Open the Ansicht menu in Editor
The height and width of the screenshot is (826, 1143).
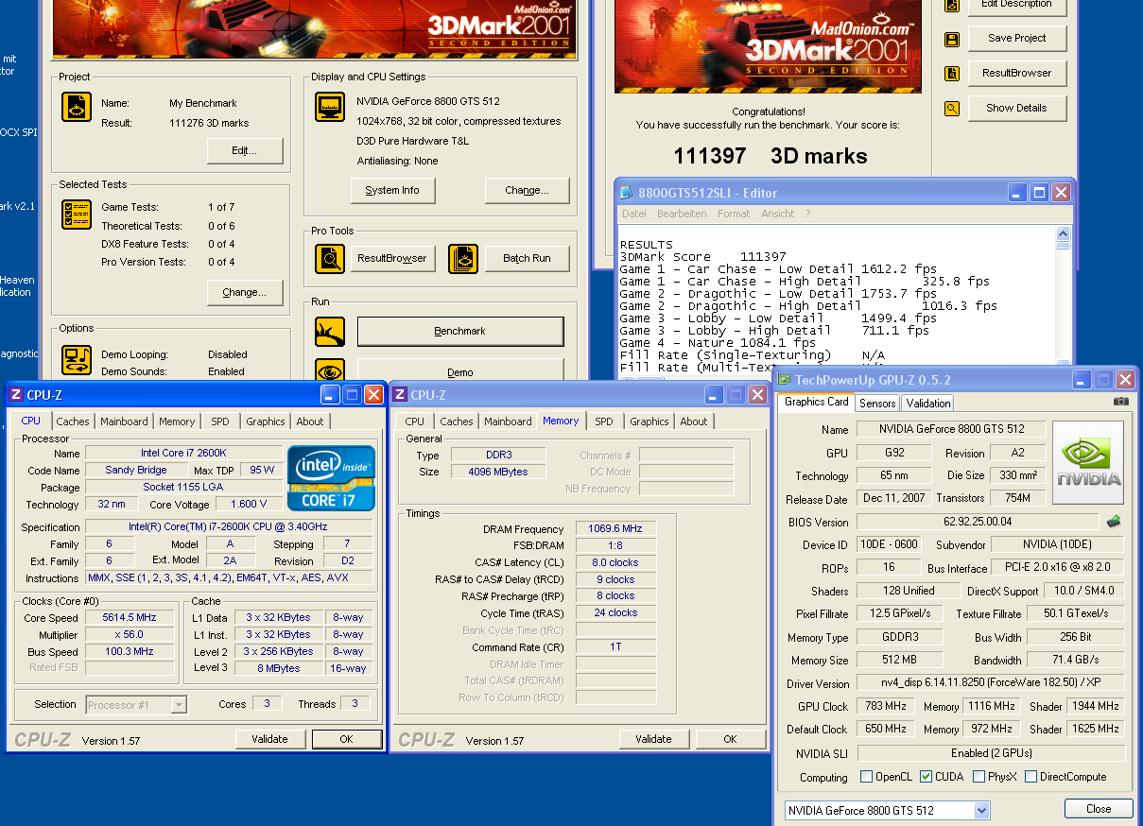click(778, 214)
